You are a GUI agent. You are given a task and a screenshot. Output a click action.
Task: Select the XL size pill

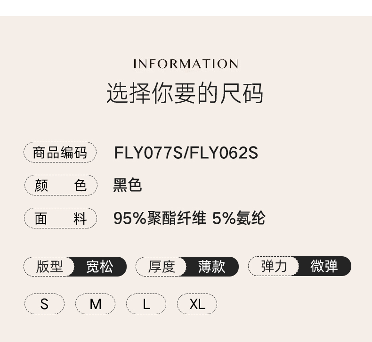197,304
